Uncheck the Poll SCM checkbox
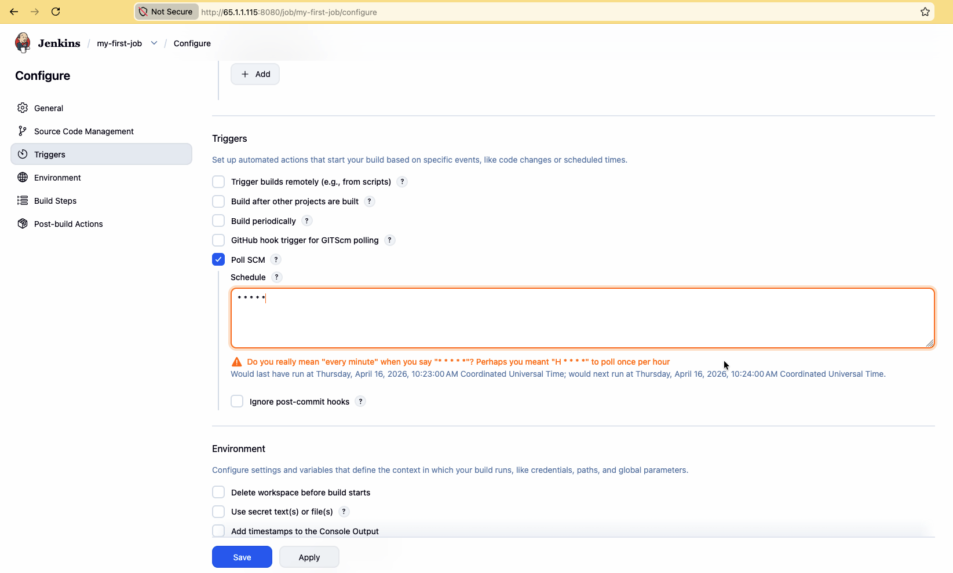The width and height of the screenshot is (953, 573). point(218,259)
